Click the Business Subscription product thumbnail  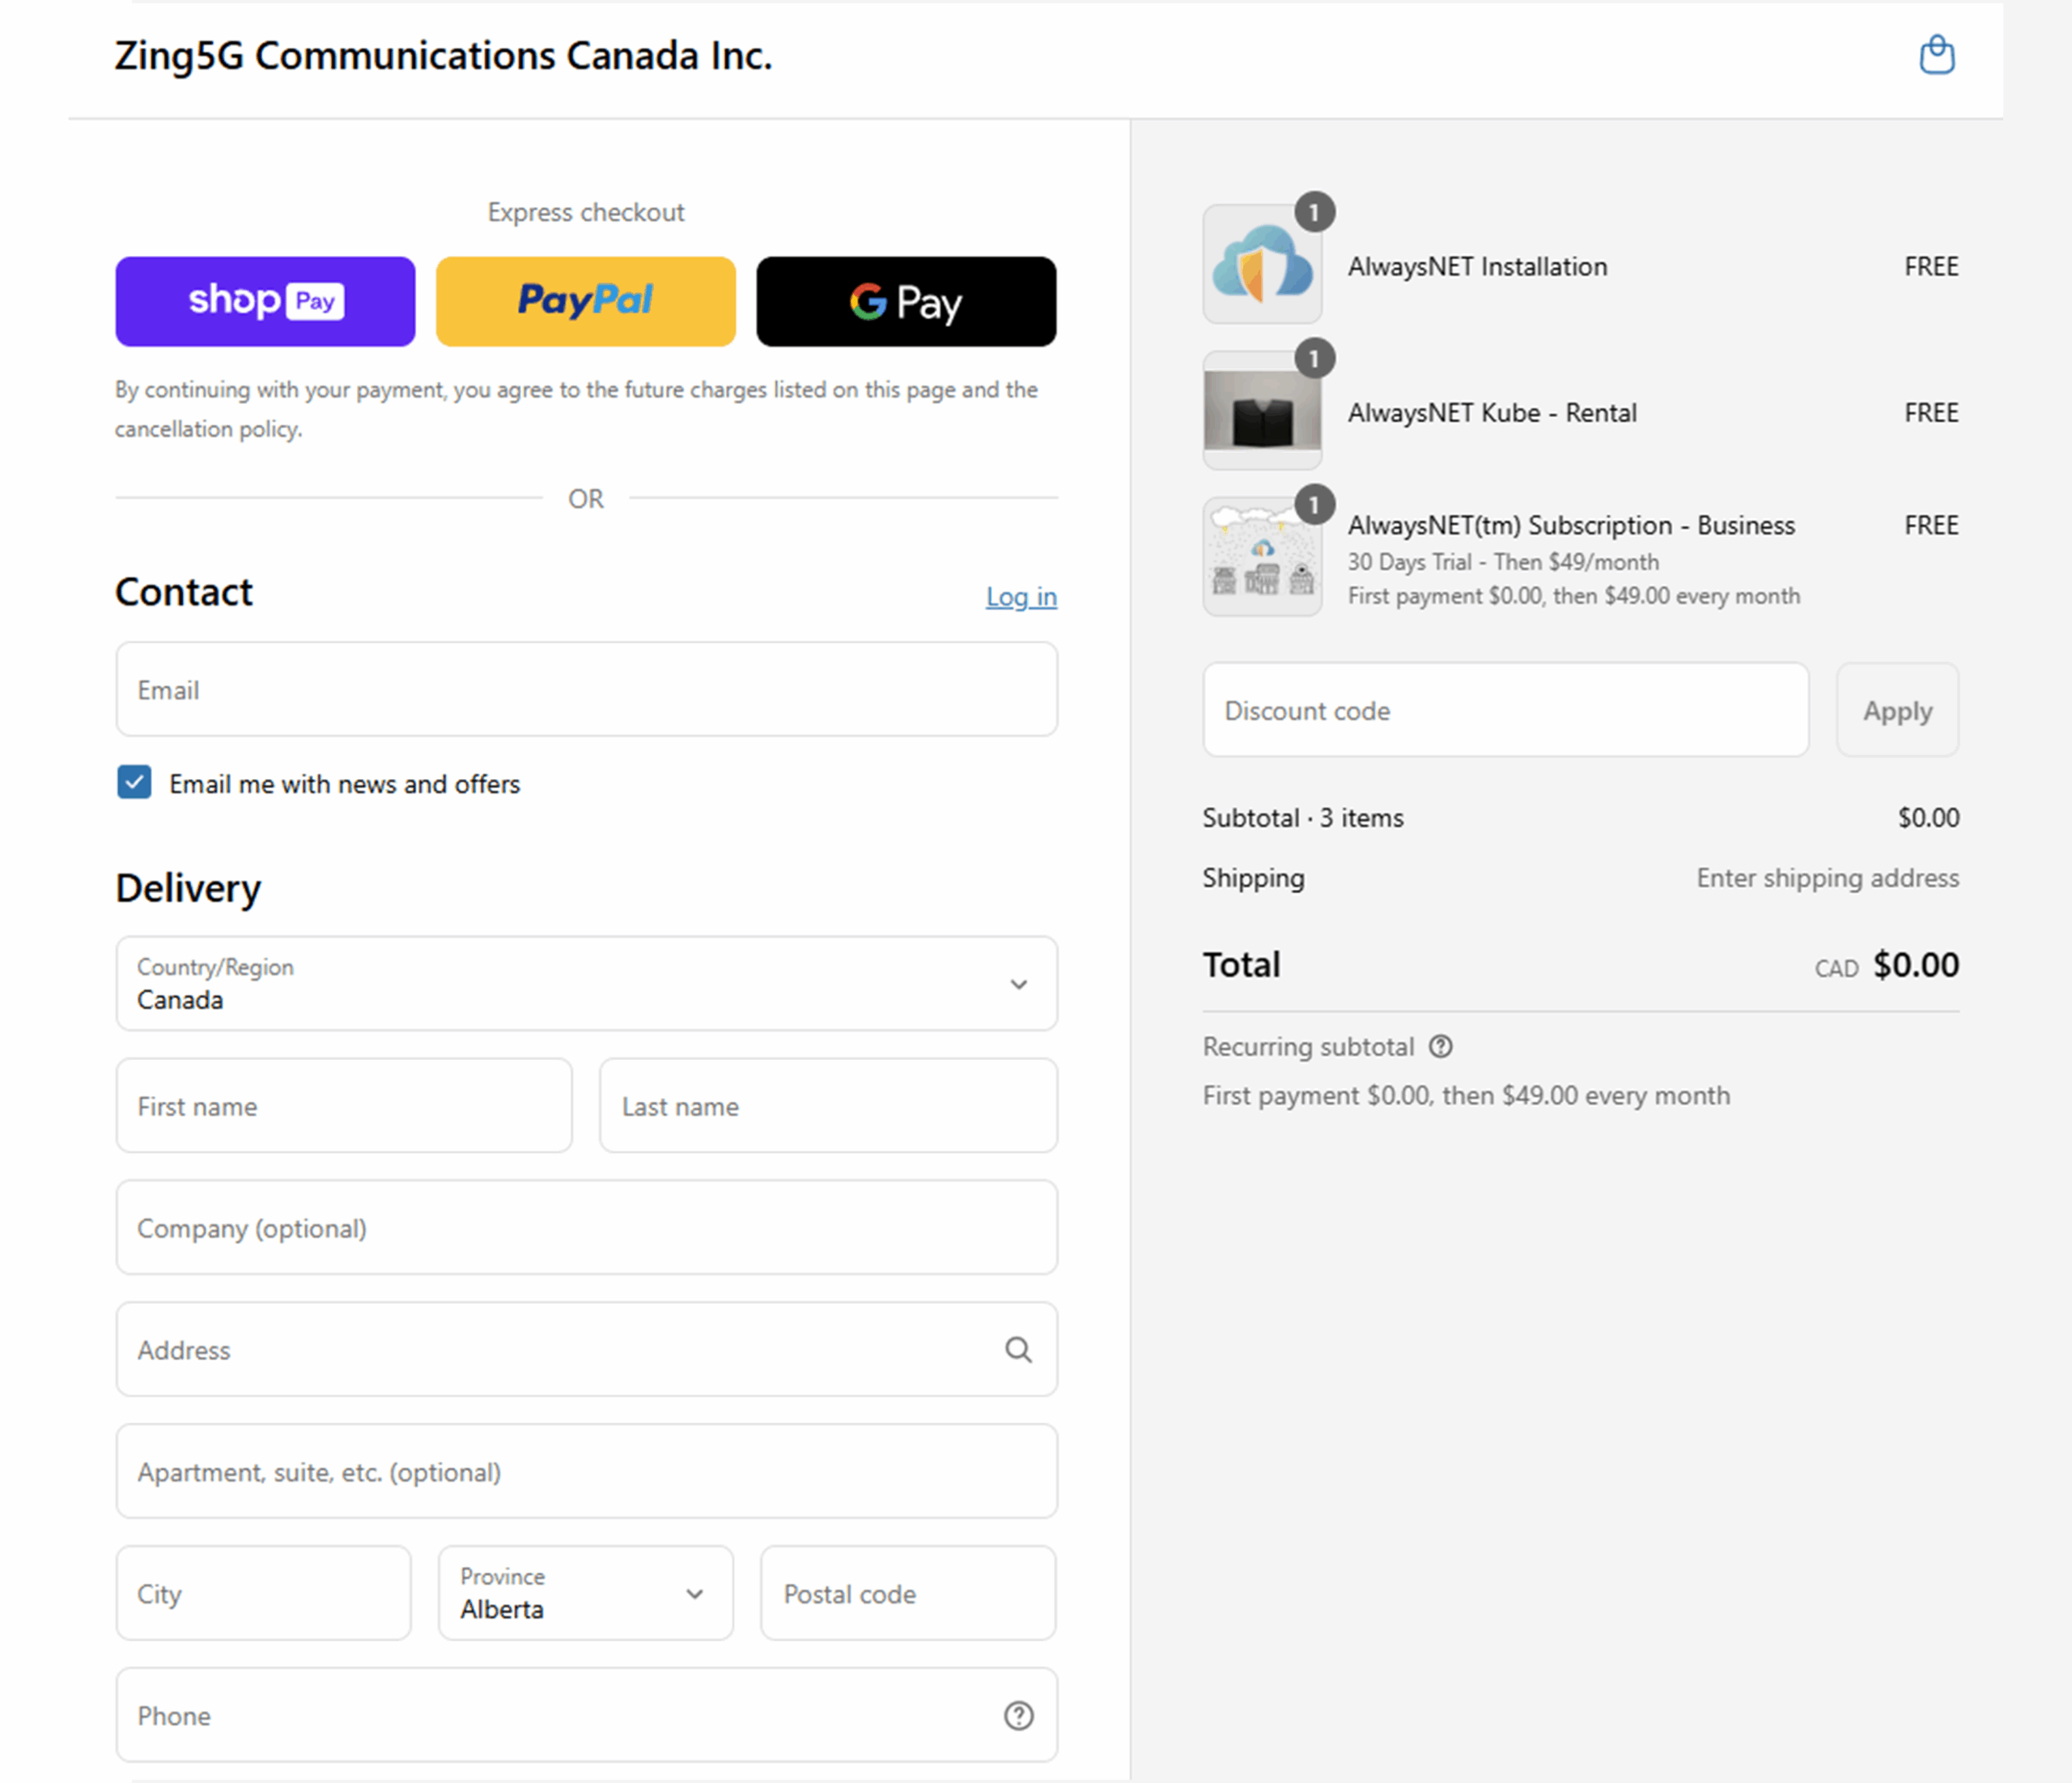click(x=1262, y=557)
